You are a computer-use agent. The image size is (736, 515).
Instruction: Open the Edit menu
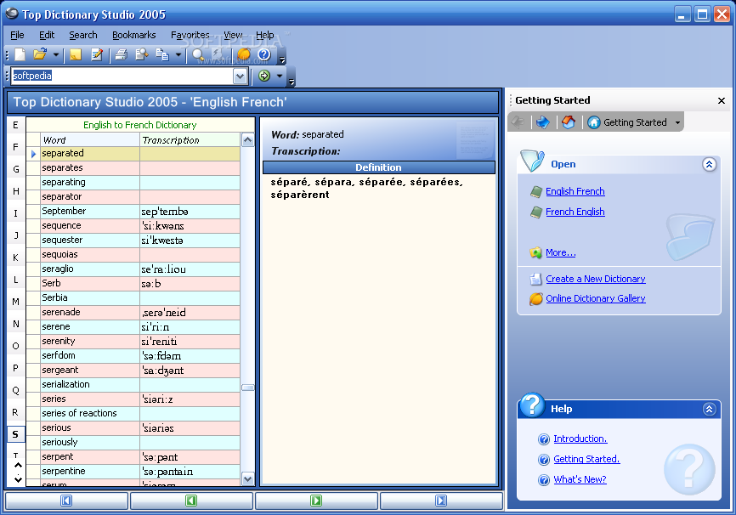click(x=47, y=35)
